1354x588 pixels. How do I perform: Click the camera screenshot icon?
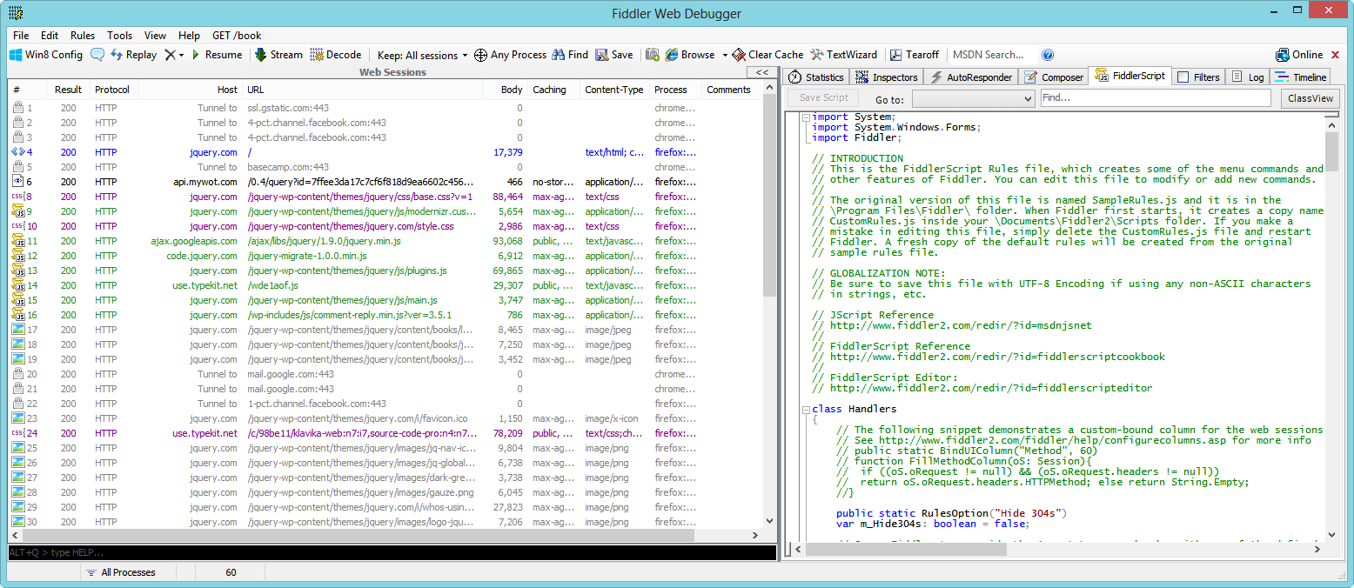click(x=652, y=55)
